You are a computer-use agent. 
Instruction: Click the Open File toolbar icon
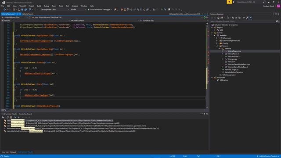[19, 10]
